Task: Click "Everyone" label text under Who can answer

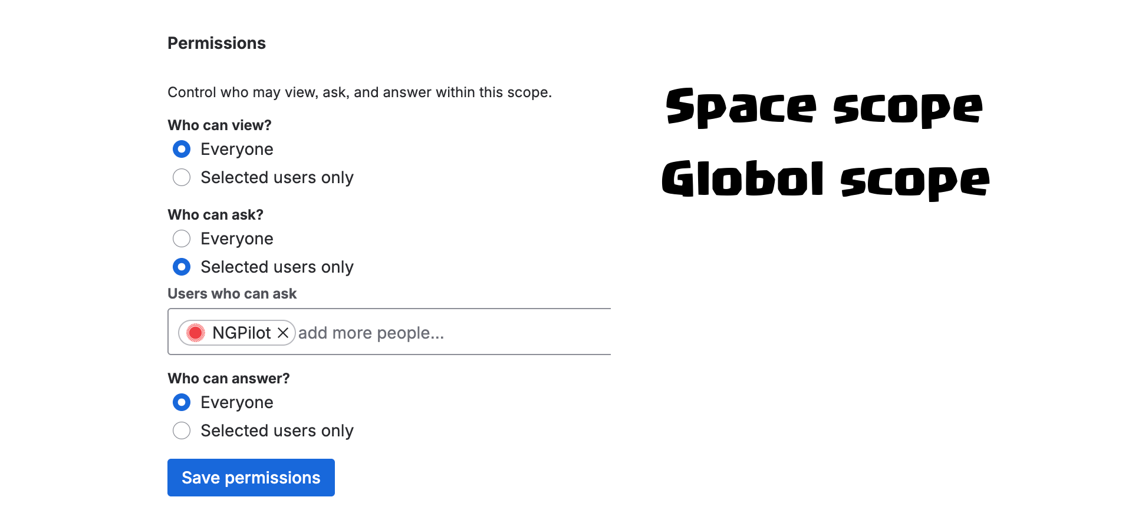Action: (237, 402)
